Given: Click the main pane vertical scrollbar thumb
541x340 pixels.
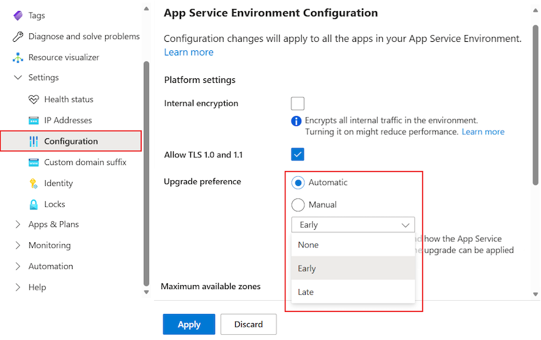Looking at the screenshot, I should pyautogui.click(x=536, y=105).
